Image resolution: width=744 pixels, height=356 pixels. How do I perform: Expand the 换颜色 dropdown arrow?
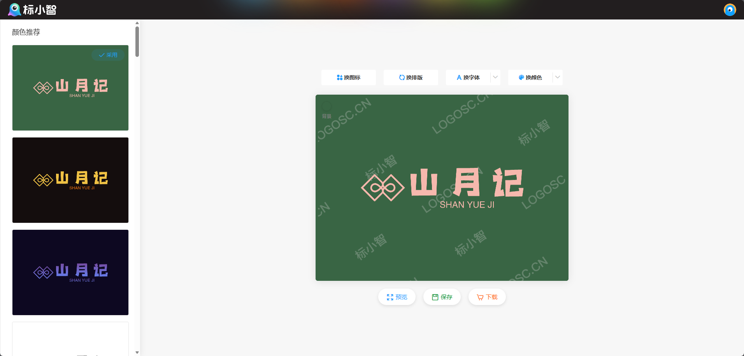(558, 78)
